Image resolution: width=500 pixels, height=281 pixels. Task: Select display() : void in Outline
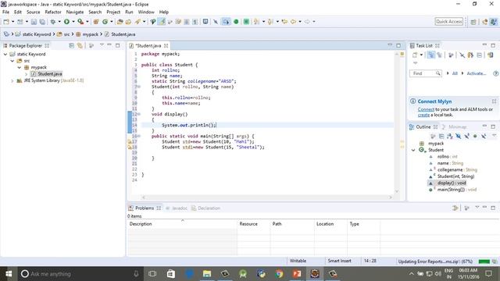click(452, 183)
